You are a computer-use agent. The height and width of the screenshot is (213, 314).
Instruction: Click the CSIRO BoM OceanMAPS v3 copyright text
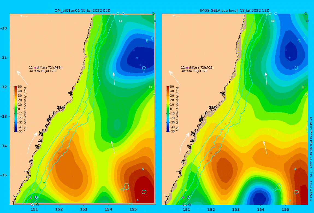tap(311, 159)
